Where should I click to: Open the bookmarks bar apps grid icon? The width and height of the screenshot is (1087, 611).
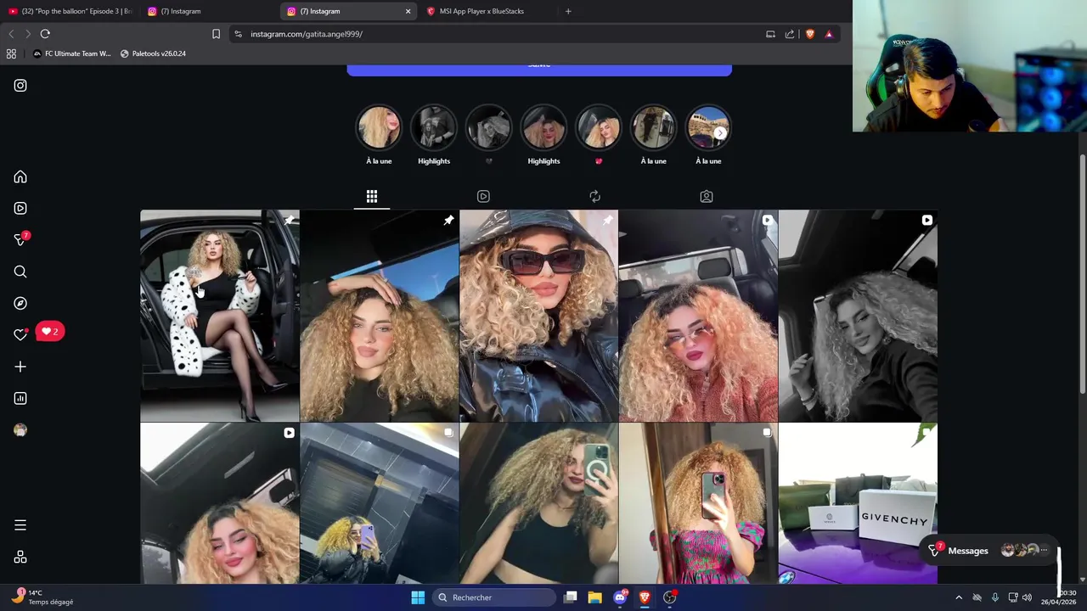point(11,53)
